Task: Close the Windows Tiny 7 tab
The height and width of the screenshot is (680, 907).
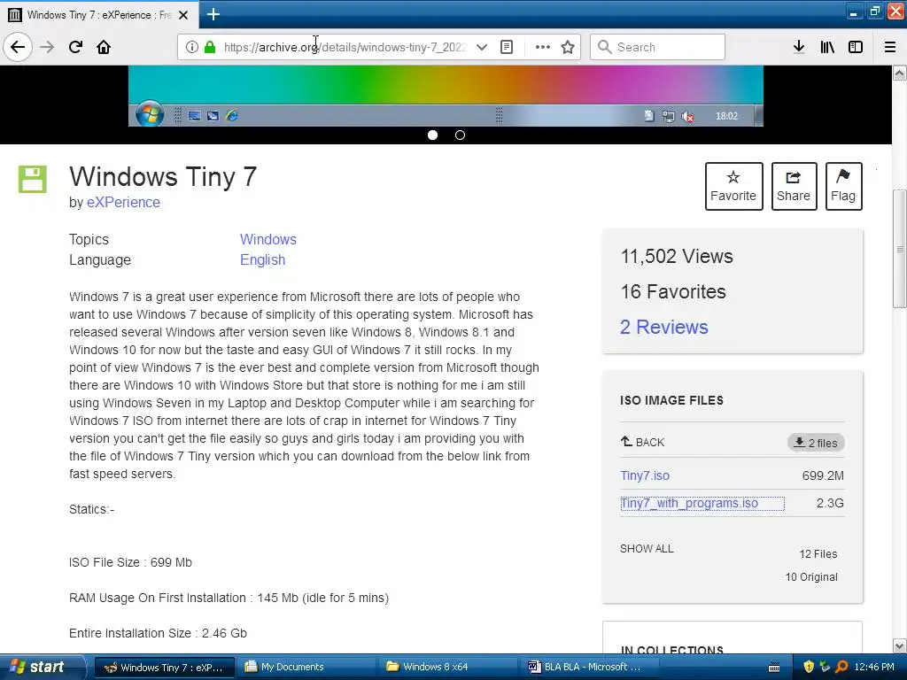Action: tap(183, 15)
